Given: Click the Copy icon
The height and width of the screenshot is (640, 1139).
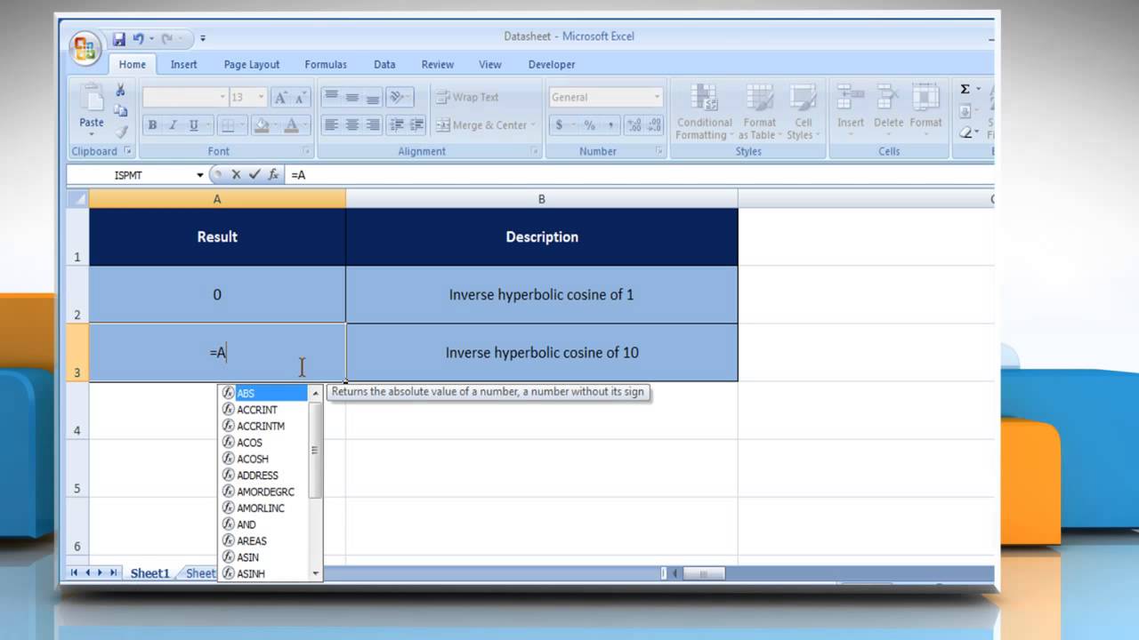Looking at the screenshot, I should [x=120, y=111].
